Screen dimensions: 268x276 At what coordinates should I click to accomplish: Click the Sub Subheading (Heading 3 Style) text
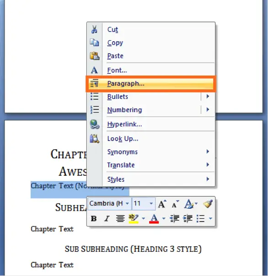pos(133,249)
